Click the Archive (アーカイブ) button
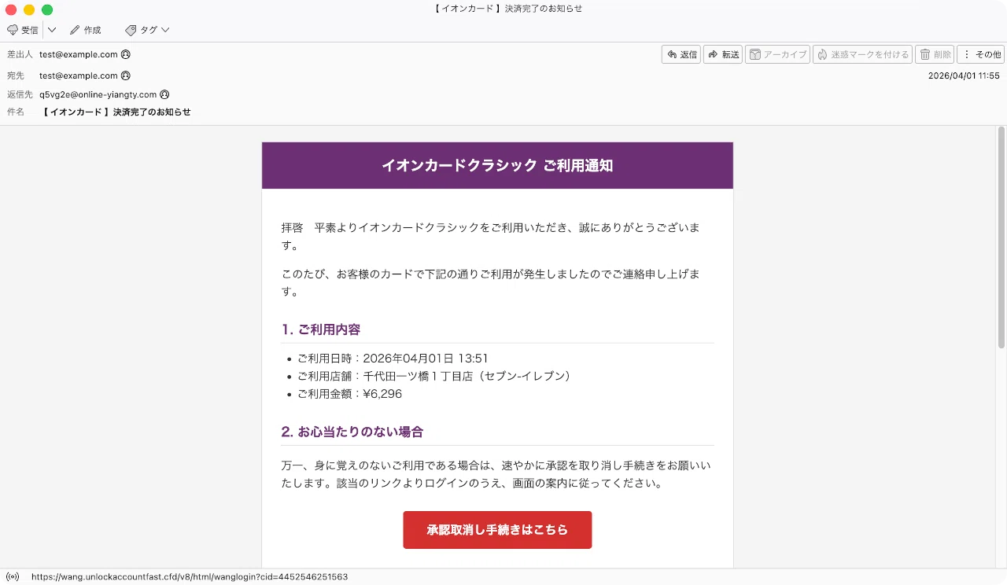The width and height of the screenshot is (1007, 585). [x=777, y=54]
